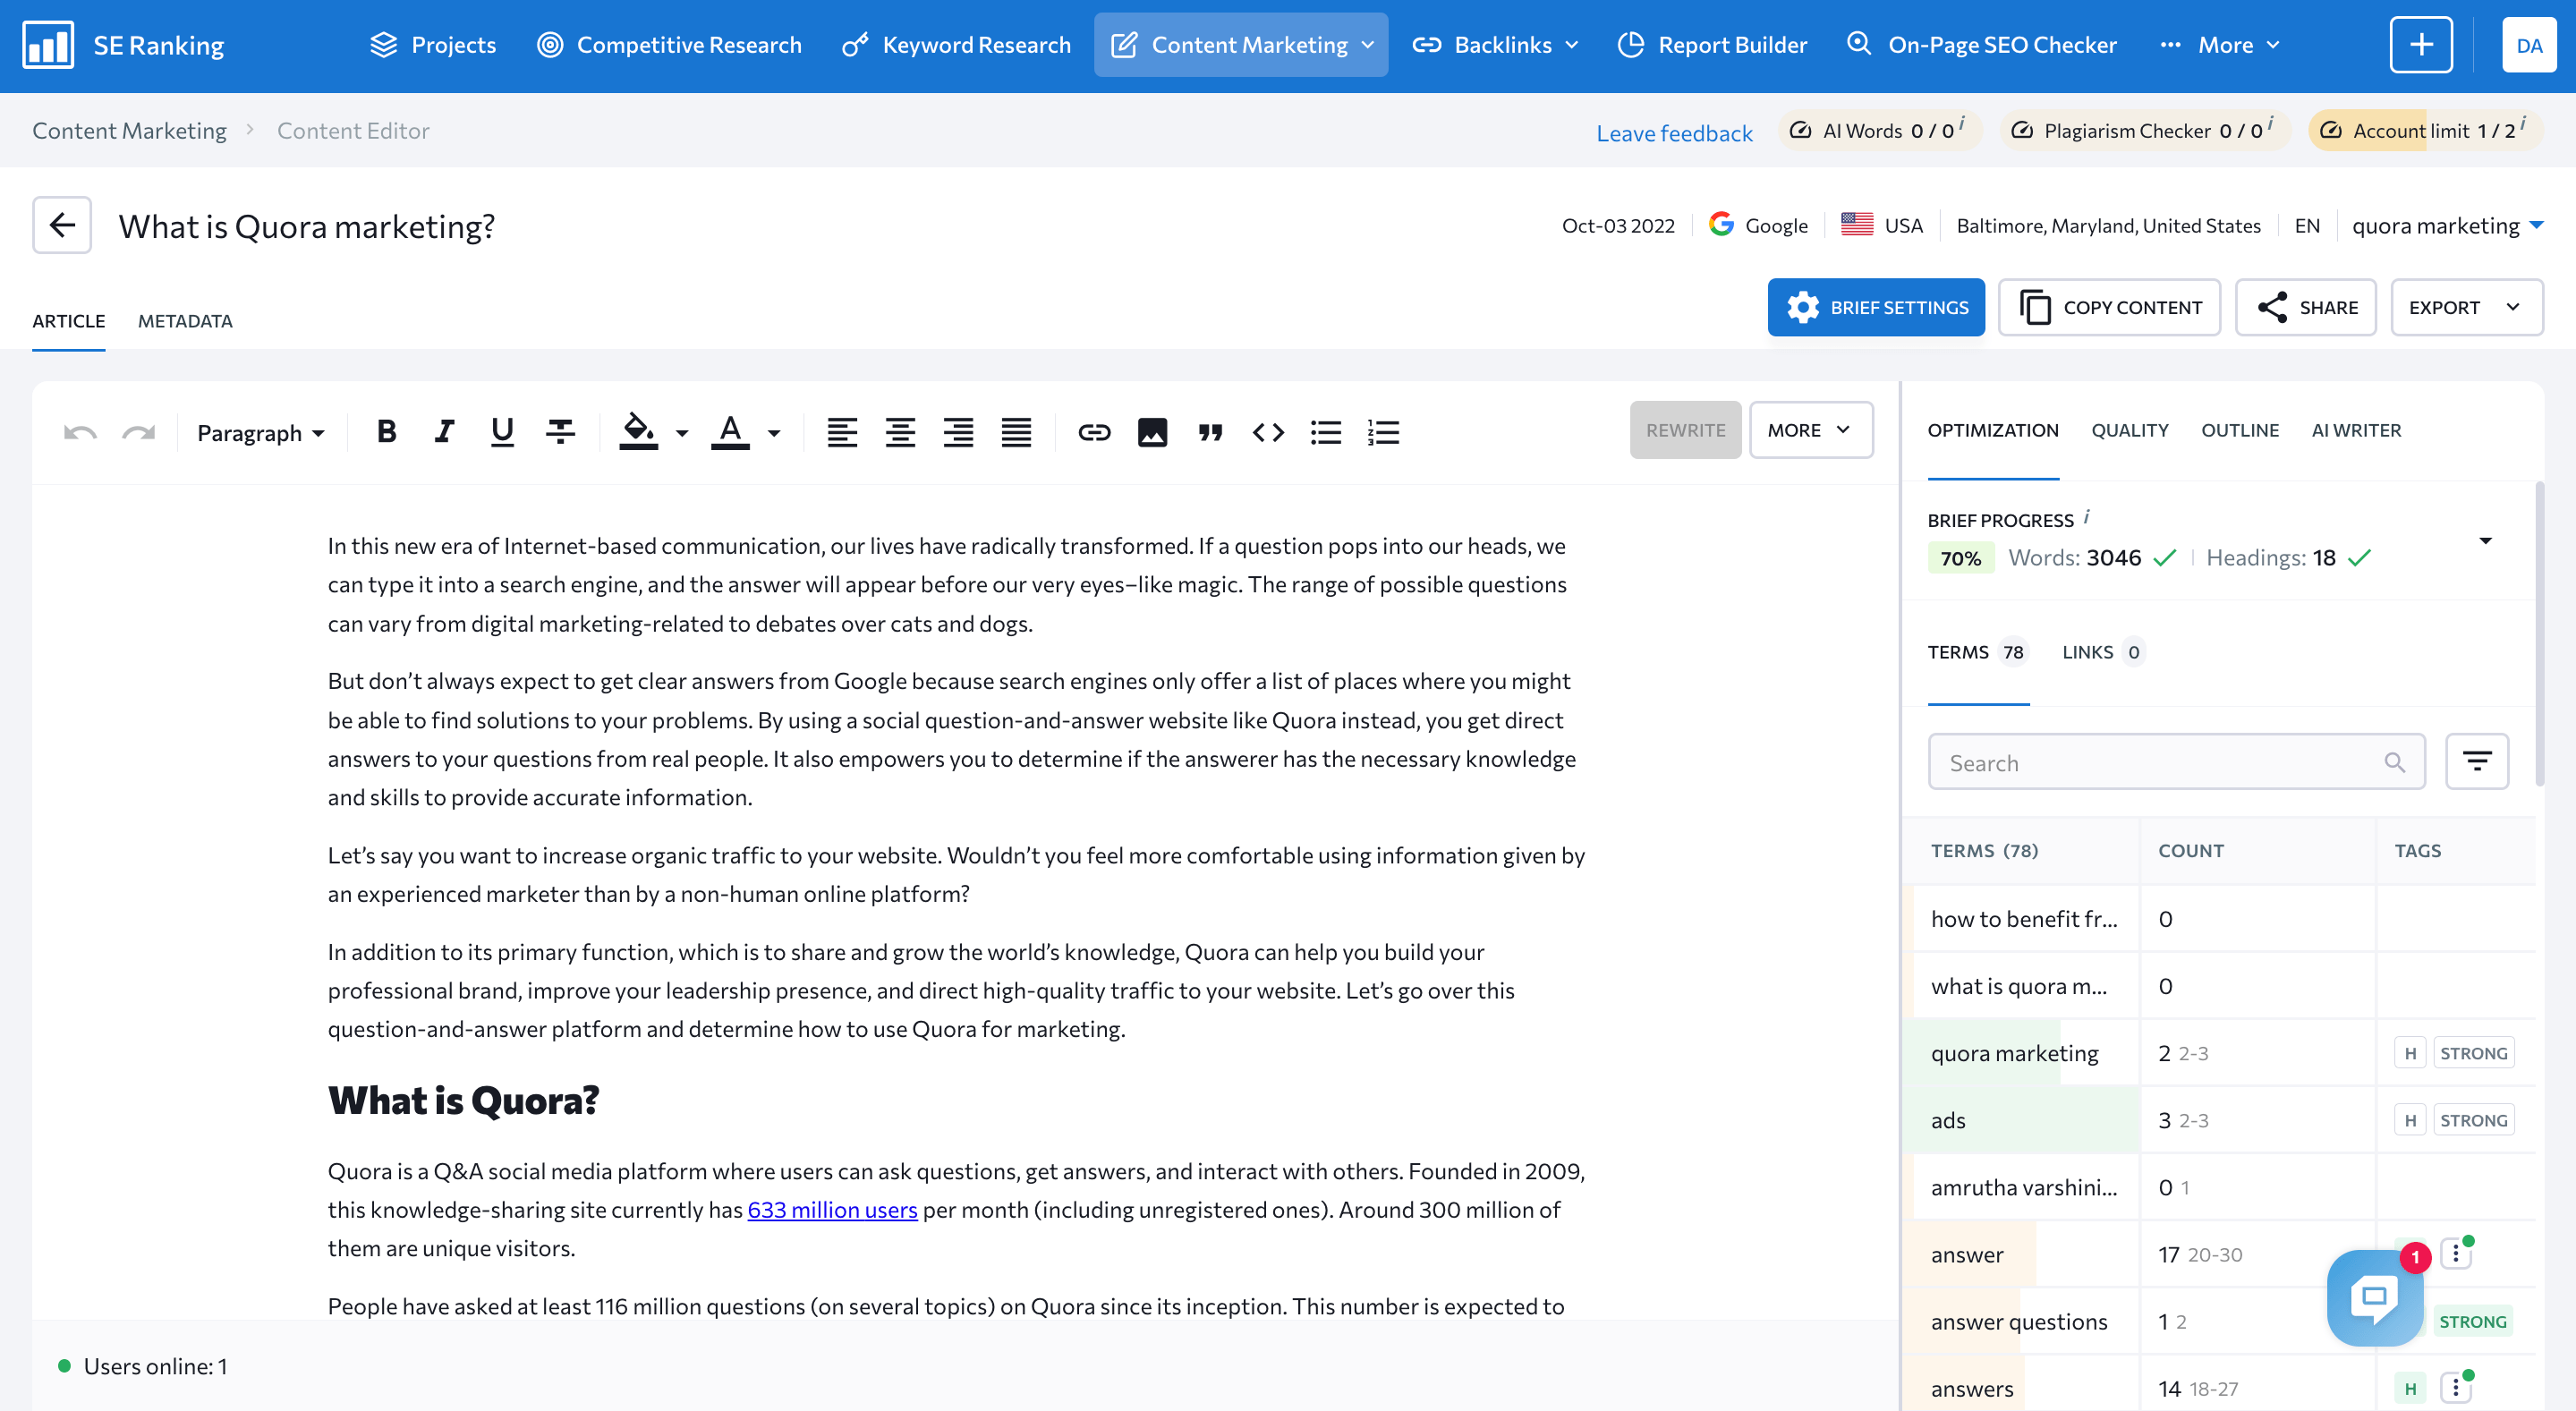Image resolution: width=2576 pixels, height=1411 pixels.
Task: Open Keyword Research section
Action: click(x=956, y=45)
